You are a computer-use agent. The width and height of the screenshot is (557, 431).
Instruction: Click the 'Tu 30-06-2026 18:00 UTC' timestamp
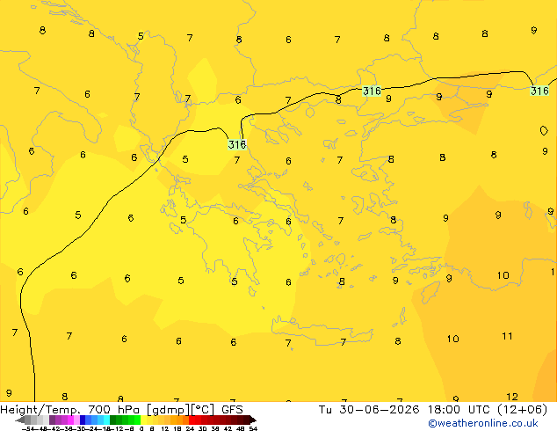(x=405, y=410)
